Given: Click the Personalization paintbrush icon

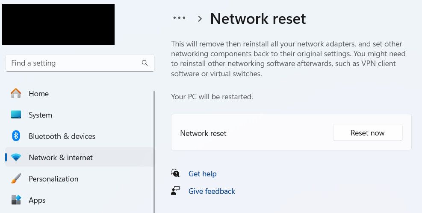Looking at the screenshot, I should click(x=16, y=178).
